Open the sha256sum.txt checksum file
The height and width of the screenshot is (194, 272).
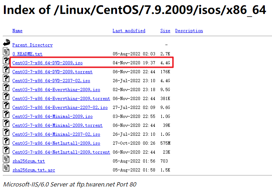(29, 161)
